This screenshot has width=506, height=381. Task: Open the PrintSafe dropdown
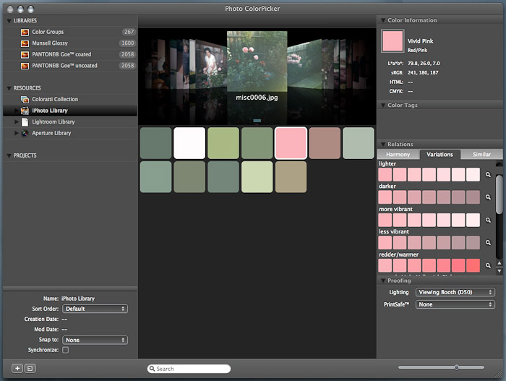(x=455, y=304)
